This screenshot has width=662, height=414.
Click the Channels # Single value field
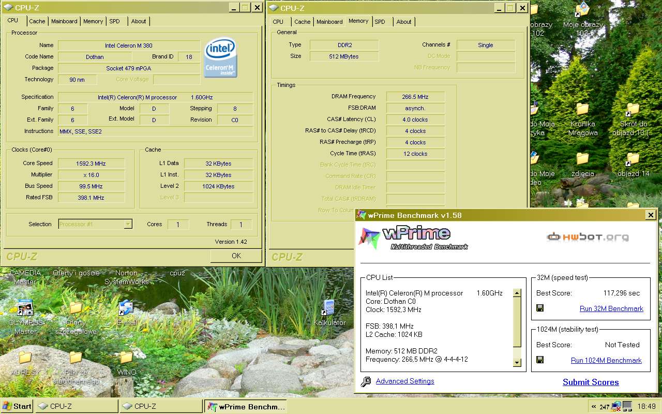pos(486,45)
